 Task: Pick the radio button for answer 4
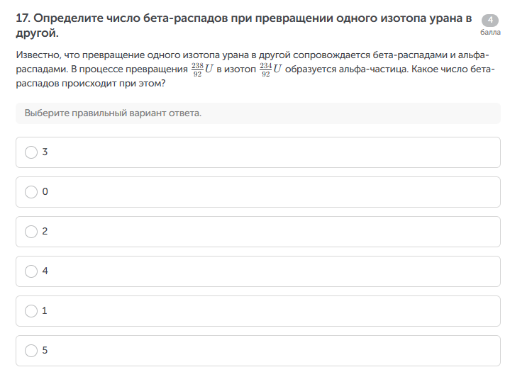[31, 271]
